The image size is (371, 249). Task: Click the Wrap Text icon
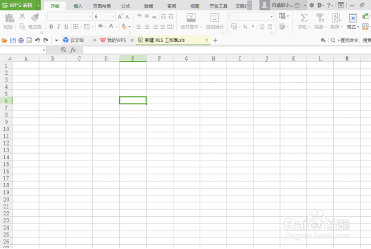click(x=214, y=18)
